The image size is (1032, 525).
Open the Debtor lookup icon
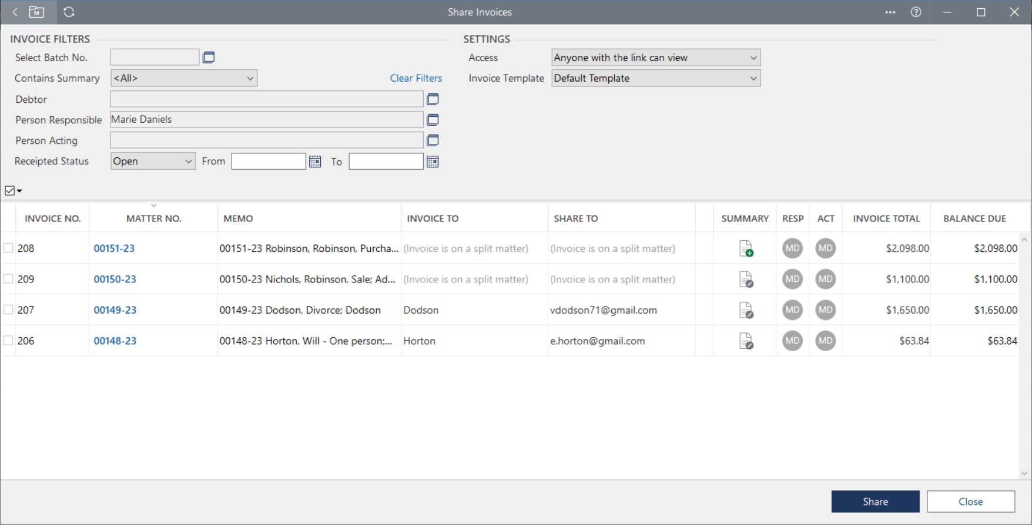(x=433, y=99)
